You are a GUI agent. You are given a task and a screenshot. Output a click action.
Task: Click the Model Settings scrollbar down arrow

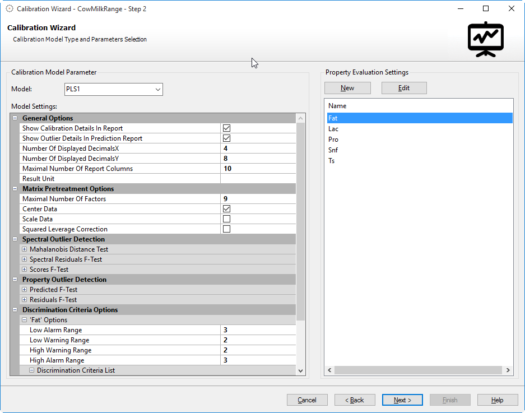(301, 371)
